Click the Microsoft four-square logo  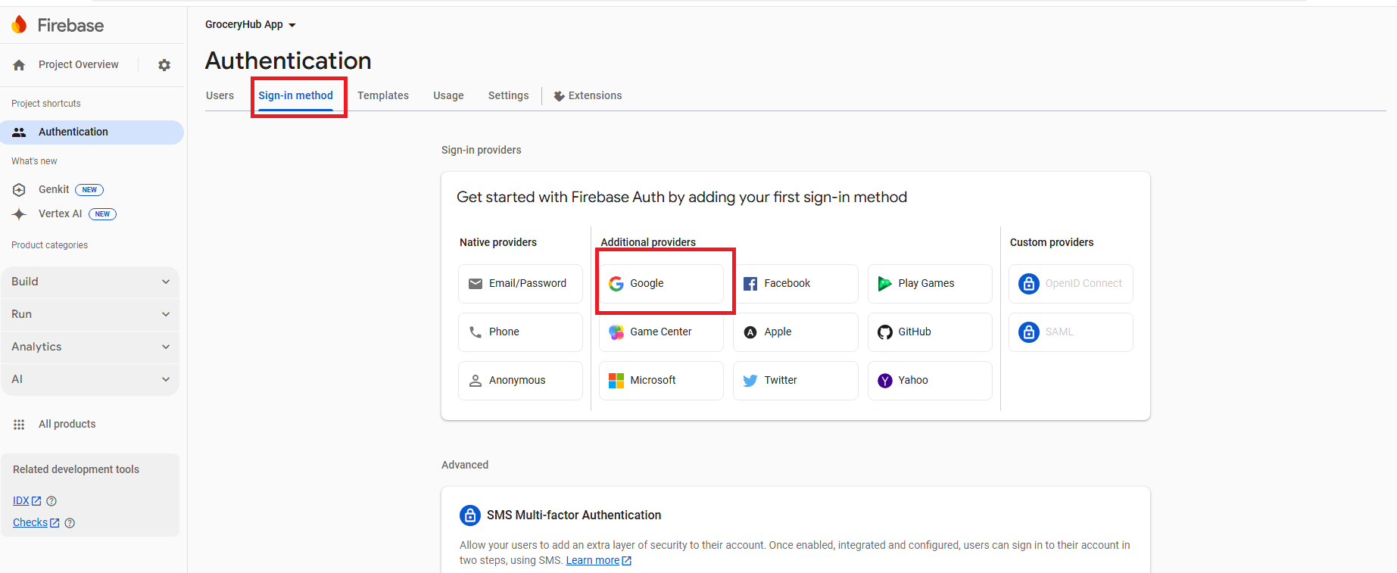616,381
